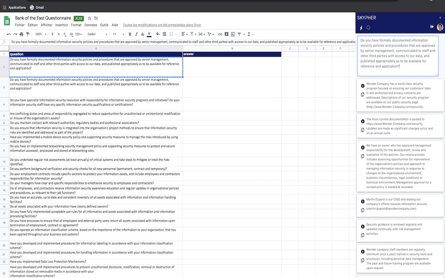Open the font size 11 dropdown

(118, 34)
